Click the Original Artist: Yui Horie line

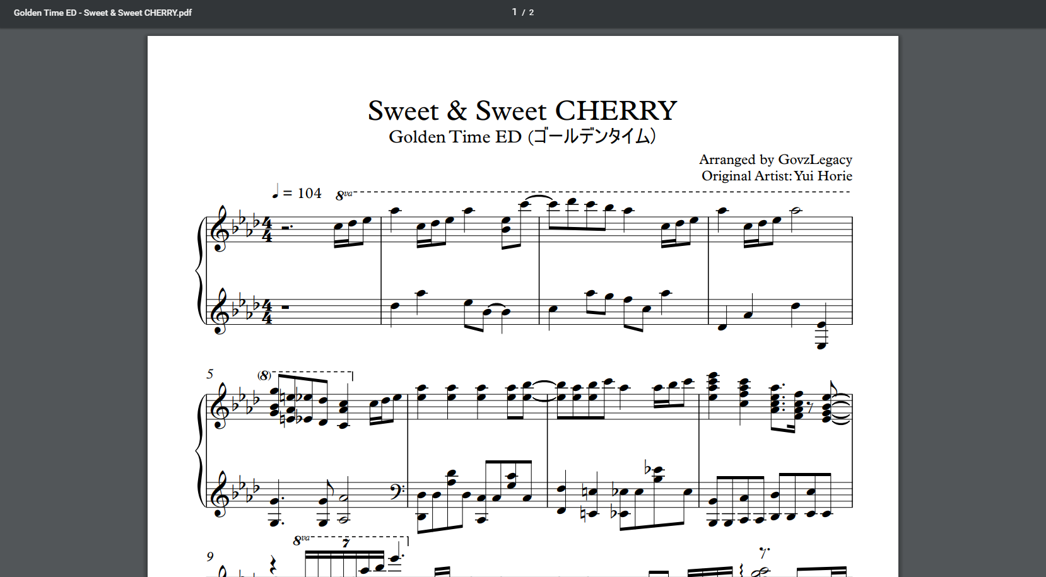777,176
